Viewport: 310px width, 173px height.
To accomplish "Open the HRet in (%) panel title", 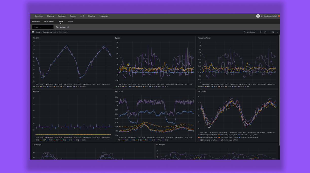I will [x=160, y=145].
